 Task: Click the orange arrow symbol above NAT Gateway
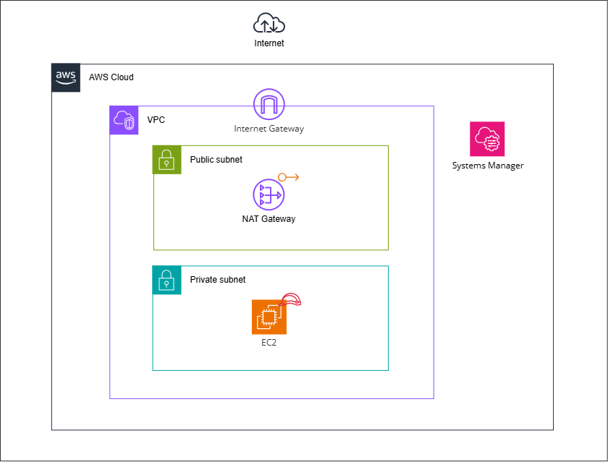288,177
